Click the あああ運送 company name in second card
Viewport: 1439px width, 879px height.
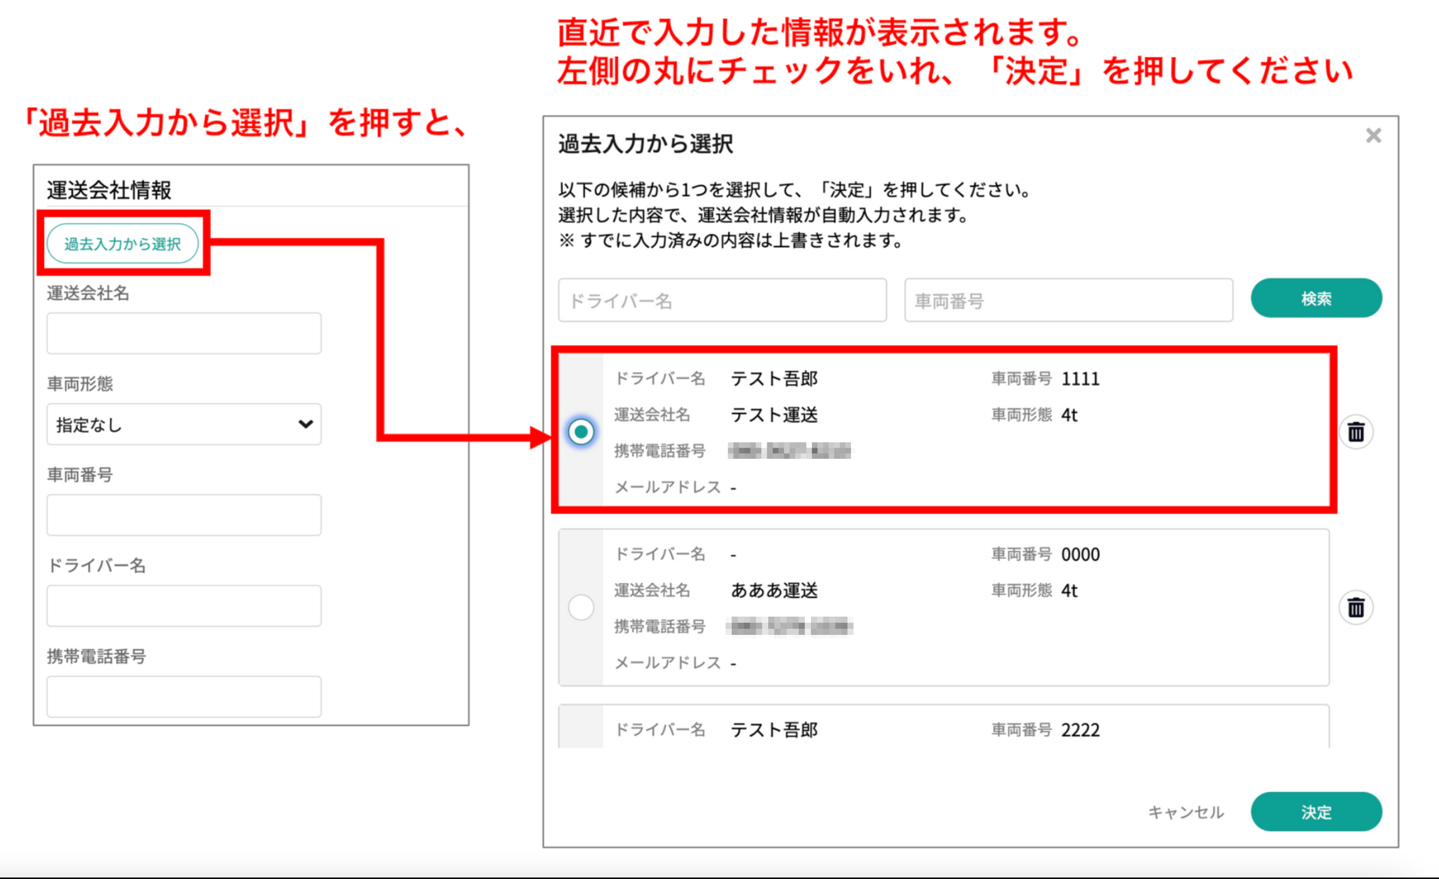click(774, 591)
